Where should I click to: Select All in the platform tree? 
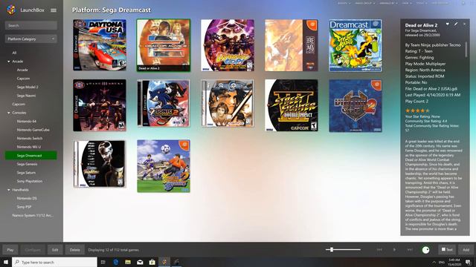[14, 53]
